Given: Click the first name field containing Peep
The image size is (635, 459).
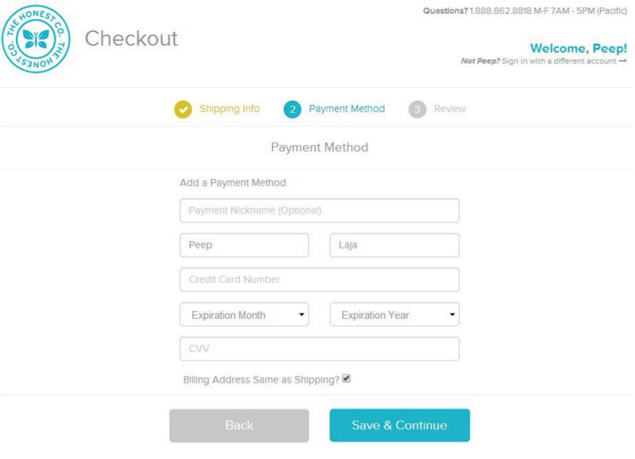Looking at the screenshot, I should point(244,245).
